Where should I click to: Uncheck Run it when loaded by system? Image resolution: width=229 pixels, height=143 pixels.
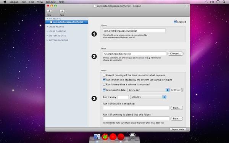tap(104, 80)
